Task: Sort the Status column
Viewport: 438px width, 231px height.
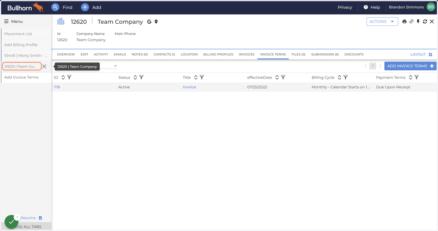Action: (135, 77)
